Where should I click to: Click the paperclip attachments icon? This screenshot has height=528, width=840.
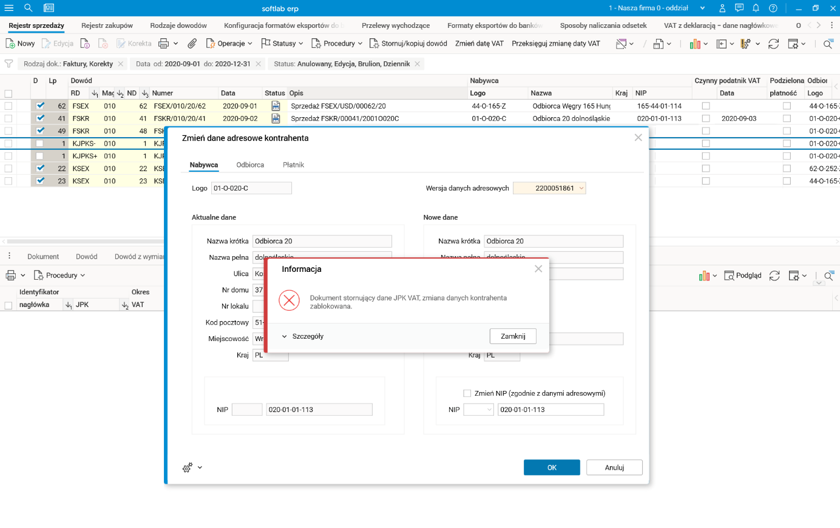point(192,44)
